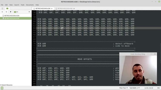Open the src folder location dropdown
This screenshot has height=90, width=161.
click(22, 12)
